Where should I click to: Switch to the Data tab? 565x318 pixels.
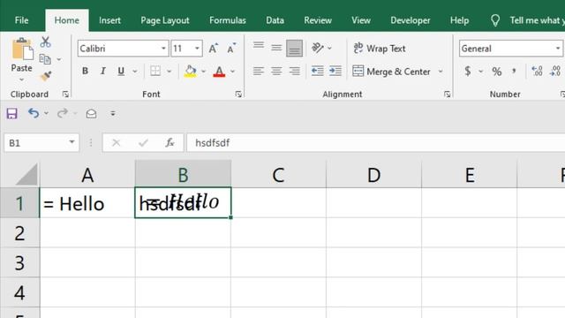point(275,20)
